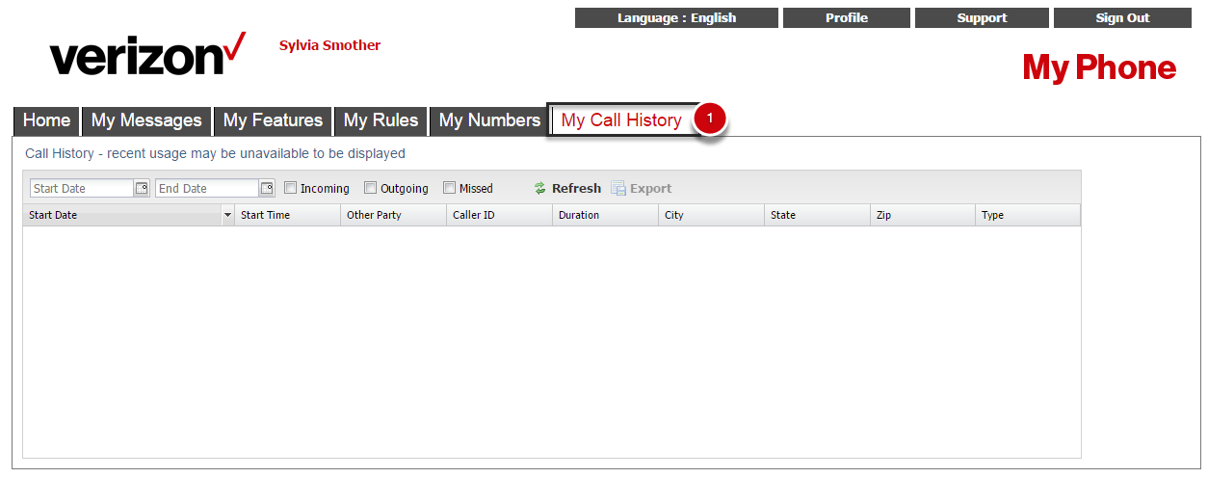
Task: Click the Export spreadsheet icon
Action: (618, 188)
